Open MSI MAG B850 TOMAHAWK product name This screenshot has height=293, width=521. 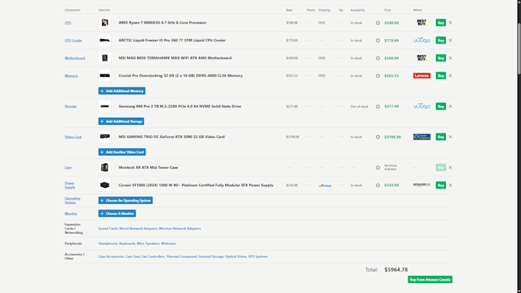coord(175,58)
